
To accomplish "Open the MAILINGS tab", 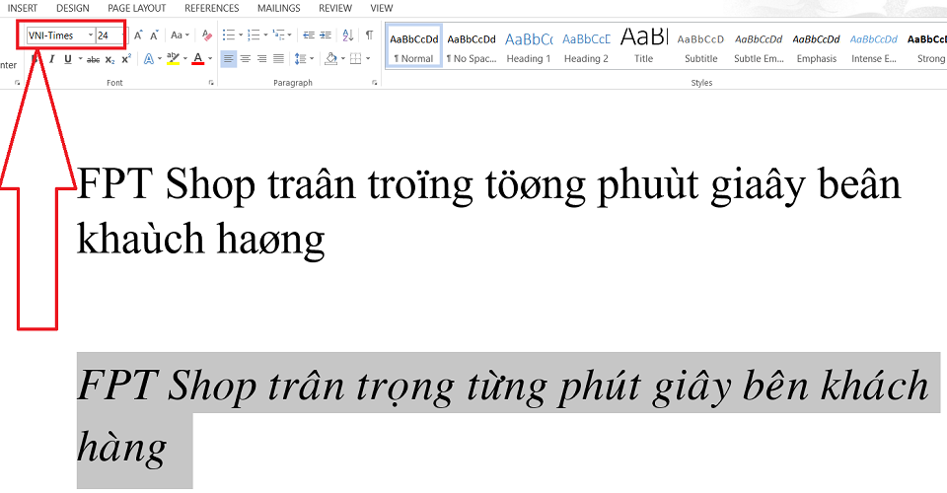I will (x=278, y=9).
